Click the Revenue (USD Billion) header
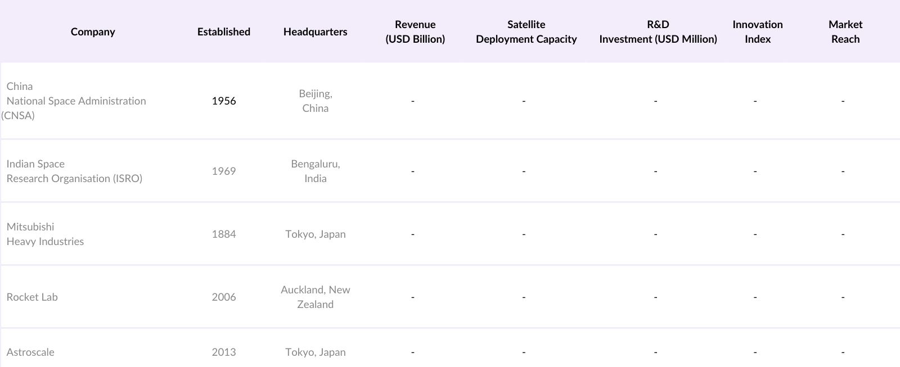This screenshot has width=900, height=367. coord(415,32)
